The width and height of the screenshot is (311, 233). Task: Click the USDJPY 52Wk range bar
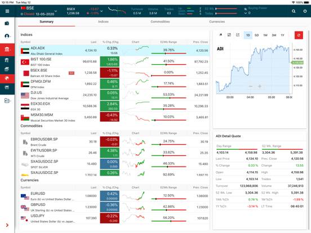point(168,221)
